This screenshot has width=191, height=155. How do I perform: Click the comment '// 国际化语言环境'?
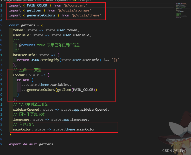click(x=29, y=115)
